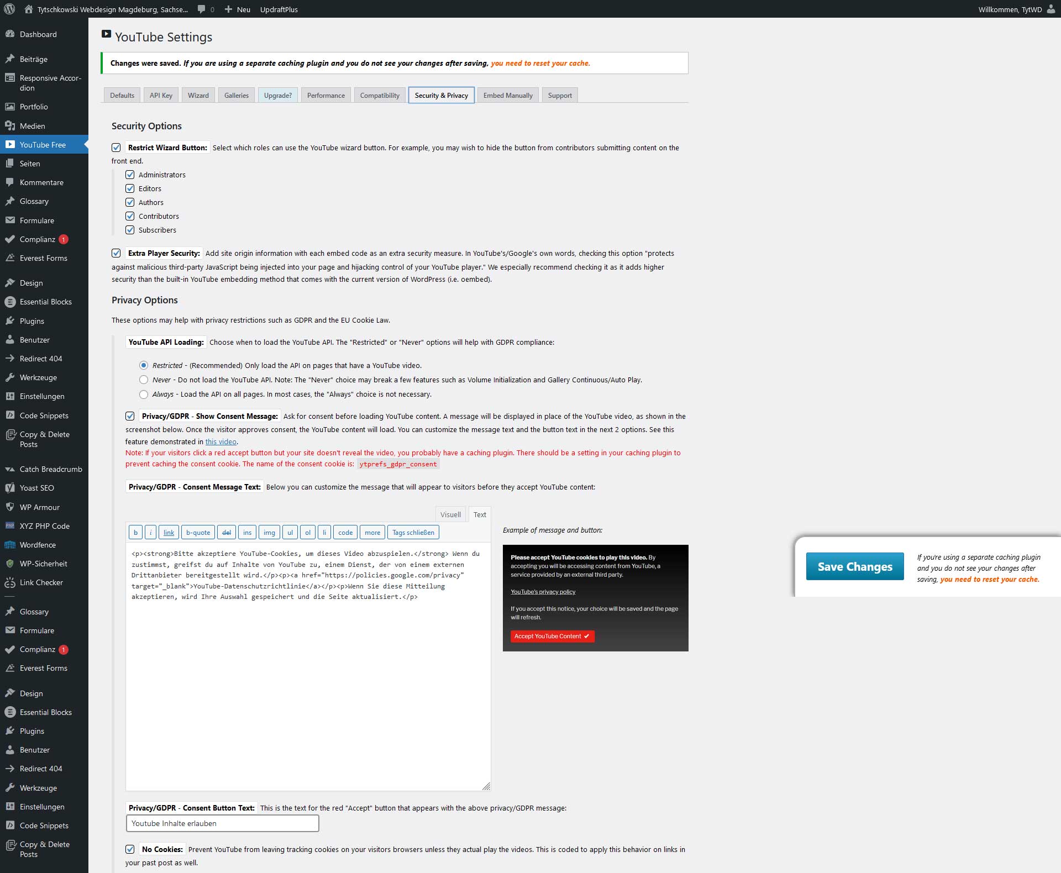Click the YouTube Free play icon
Screen dimensions: 1061x873
coord(10,145)
